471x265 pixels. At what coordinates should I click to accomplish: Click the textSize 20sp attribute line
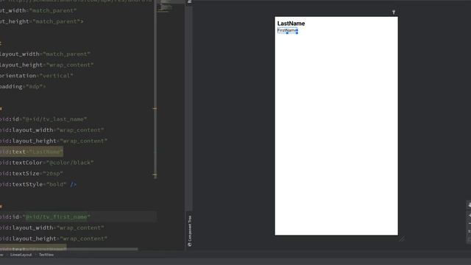coord(32,174)
